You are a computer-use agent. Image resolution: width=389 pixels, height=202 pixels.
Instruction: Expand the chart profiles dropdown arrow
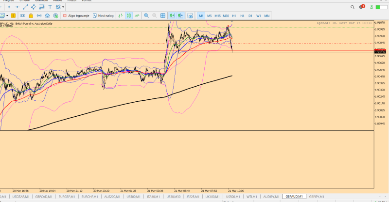coord(7,16)
